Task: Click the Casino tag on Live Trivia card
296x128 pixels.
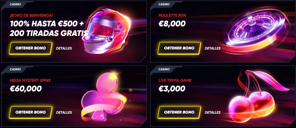Action: (164, 69)
